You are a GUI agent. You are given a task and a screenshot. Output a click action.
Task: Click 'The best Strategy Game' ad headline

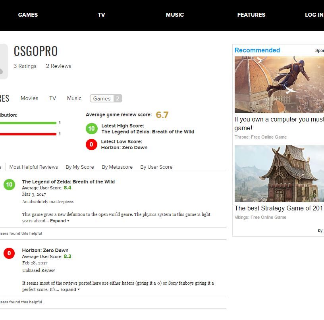(x=279, y=208)
